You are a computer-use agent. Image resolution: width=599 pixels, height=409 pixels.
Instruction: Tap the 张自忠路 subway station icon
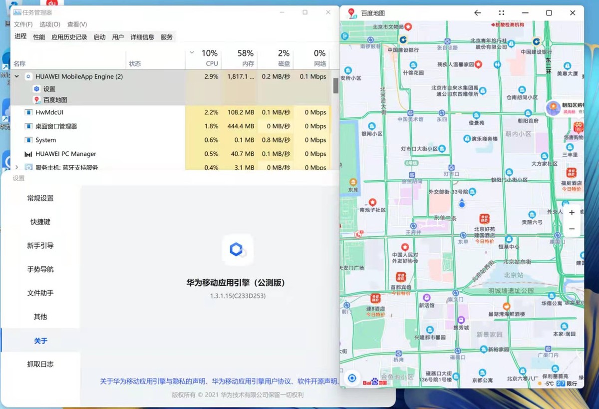447,42
